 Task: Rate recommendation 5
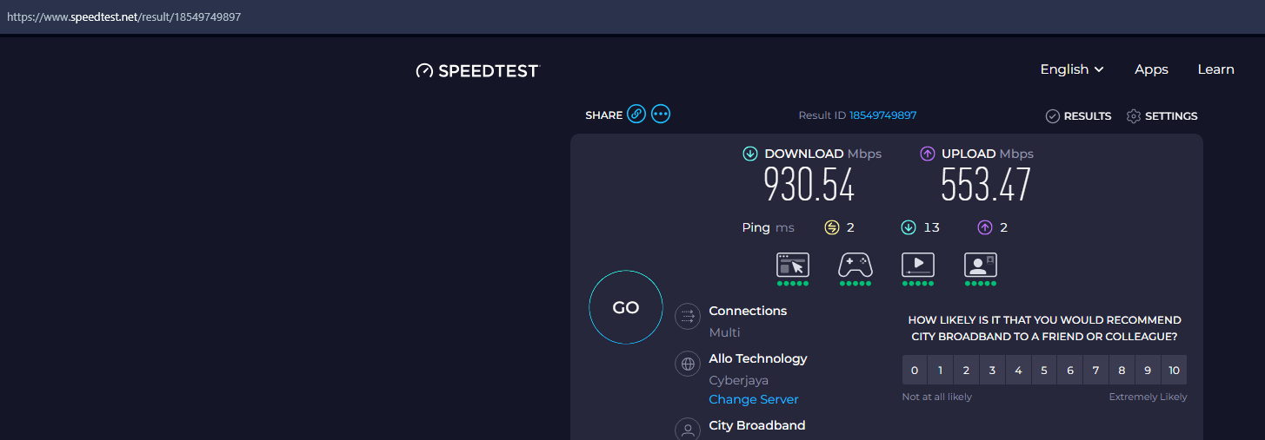(x=1043, y=370)
